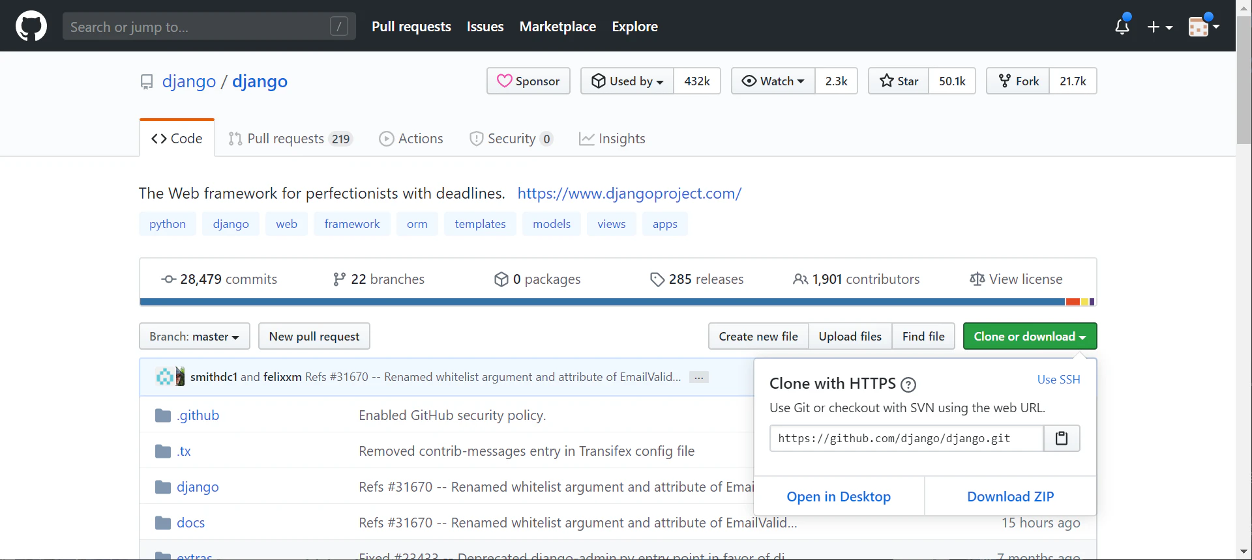
Task: Go to the Security tab
Action: point(511,139)
